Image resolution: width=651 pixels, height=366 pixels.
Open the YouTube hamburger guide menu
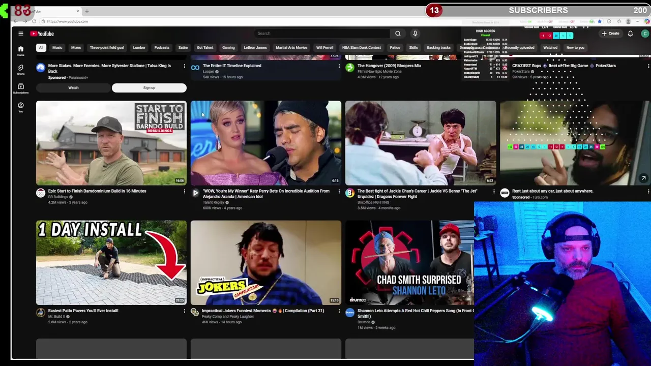21,34
